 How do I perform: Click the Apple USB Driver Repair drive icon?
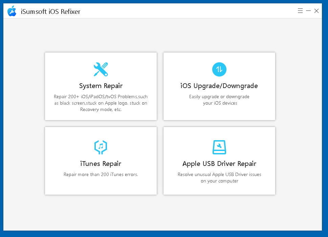click(219, 147)
